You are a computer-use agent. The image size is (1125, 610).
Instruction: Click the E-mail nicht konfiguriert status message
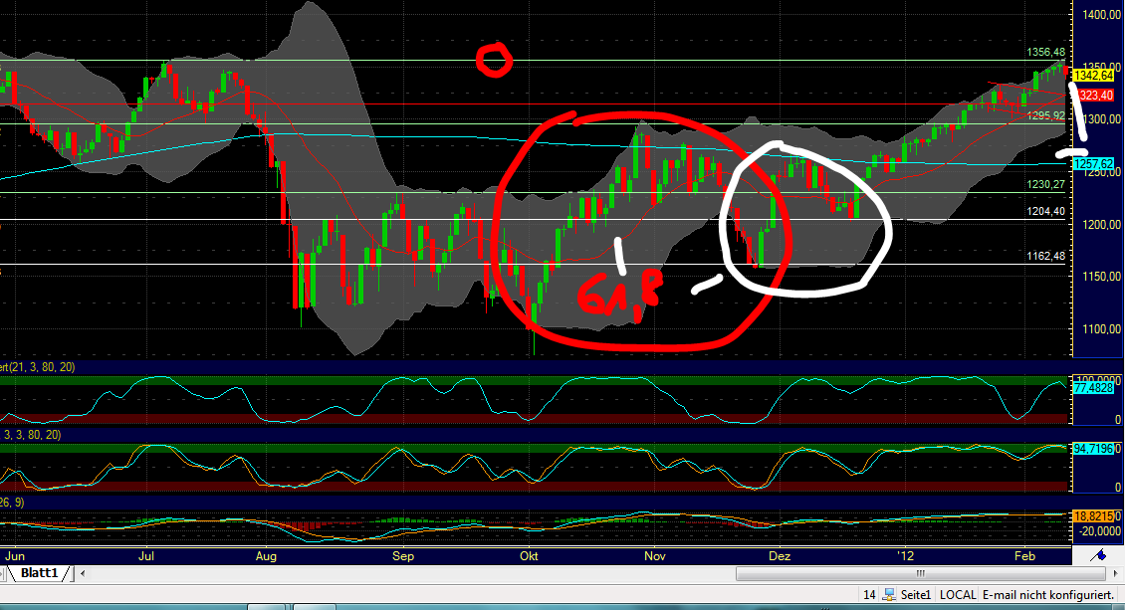coord(1046,594)
